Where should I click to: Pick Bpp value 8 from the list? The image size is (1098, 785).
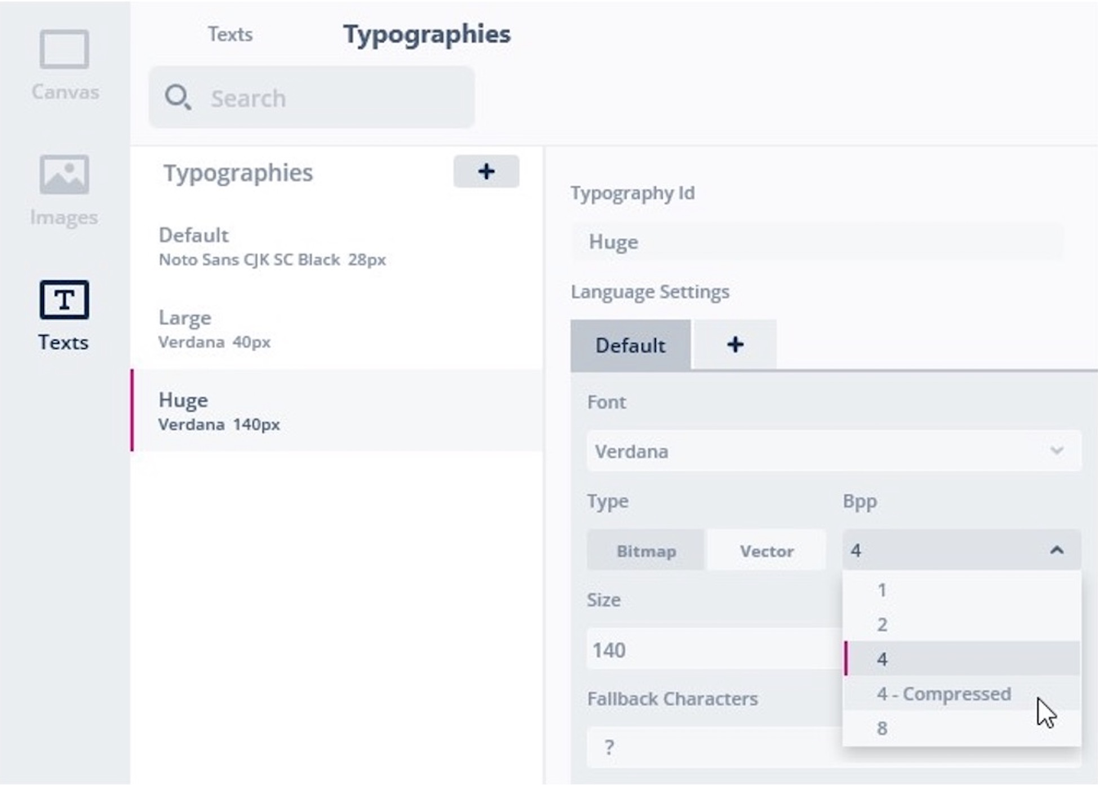[883, 728]
